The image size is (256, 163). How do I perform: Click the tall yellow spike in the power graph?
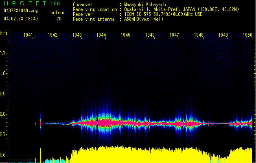[x=40, y=156]
